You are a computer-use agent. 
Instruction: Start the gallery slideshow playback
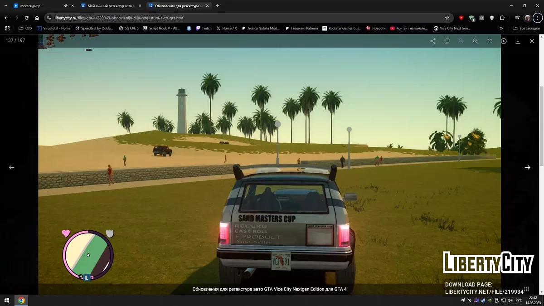(504, 41)
